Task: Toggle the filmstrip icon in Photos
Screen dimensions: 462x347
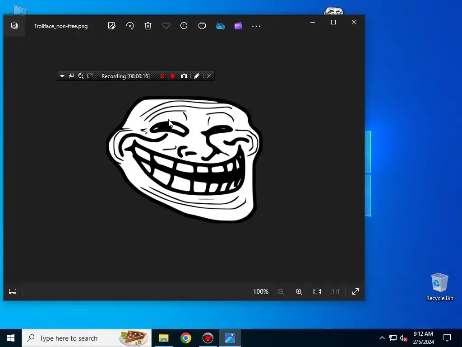Action: (13, 291)
